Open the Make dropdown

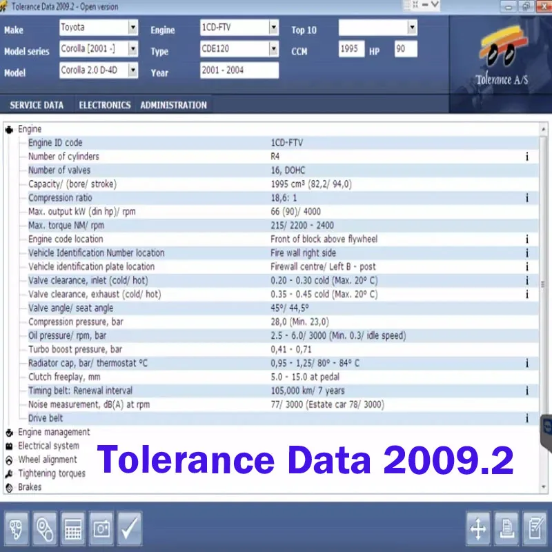click(x=132, y=28)
